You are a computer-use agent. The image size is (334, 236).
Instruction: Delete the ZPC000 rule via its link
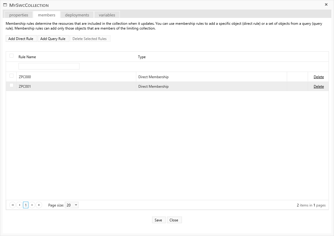click(318, 77)
